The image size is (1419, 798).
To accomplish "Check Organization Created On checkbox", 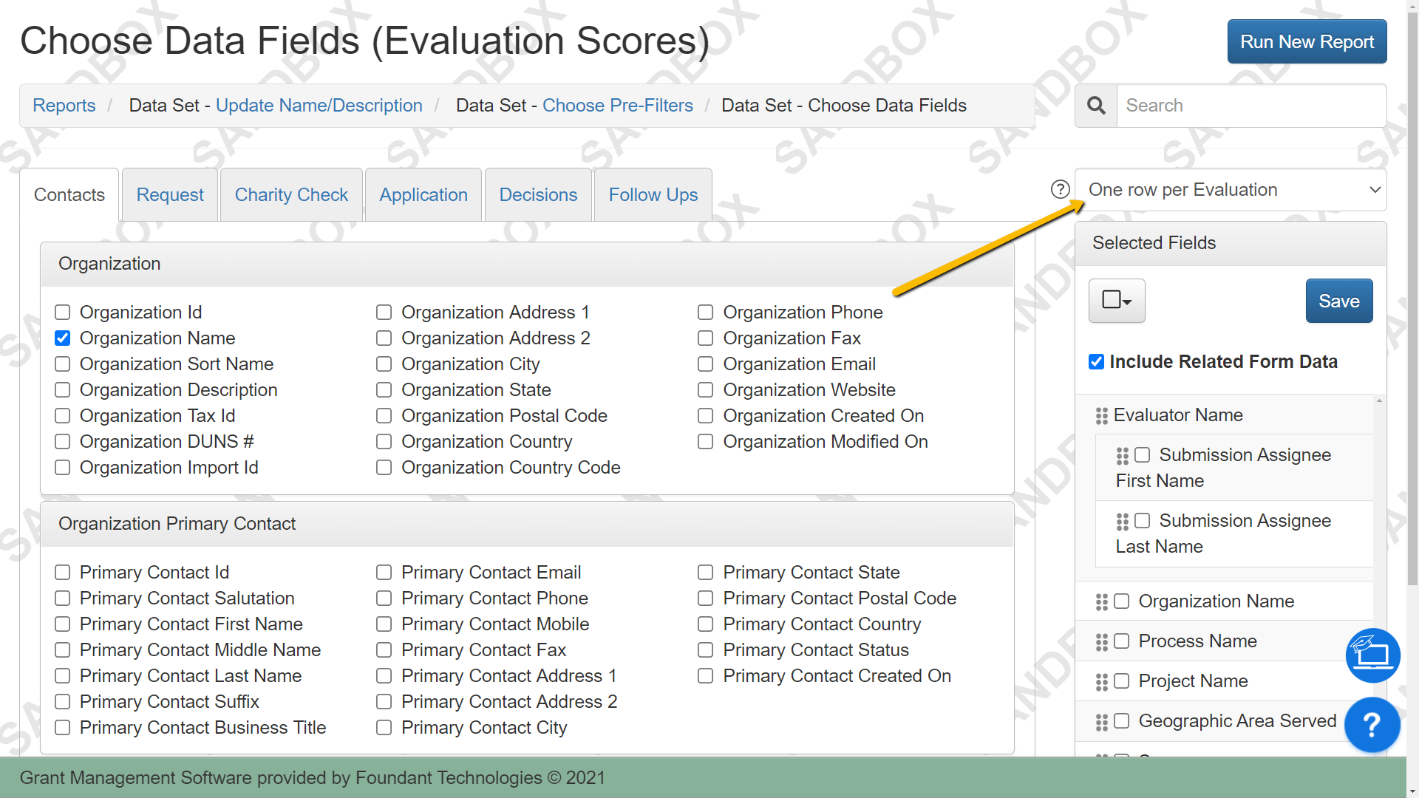I will point(706,416).
